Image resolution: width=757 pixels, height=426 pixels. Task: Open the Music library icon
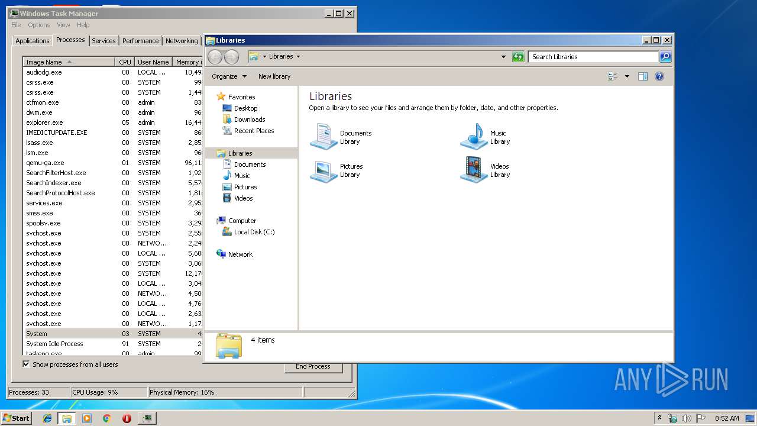coord(474,137)
